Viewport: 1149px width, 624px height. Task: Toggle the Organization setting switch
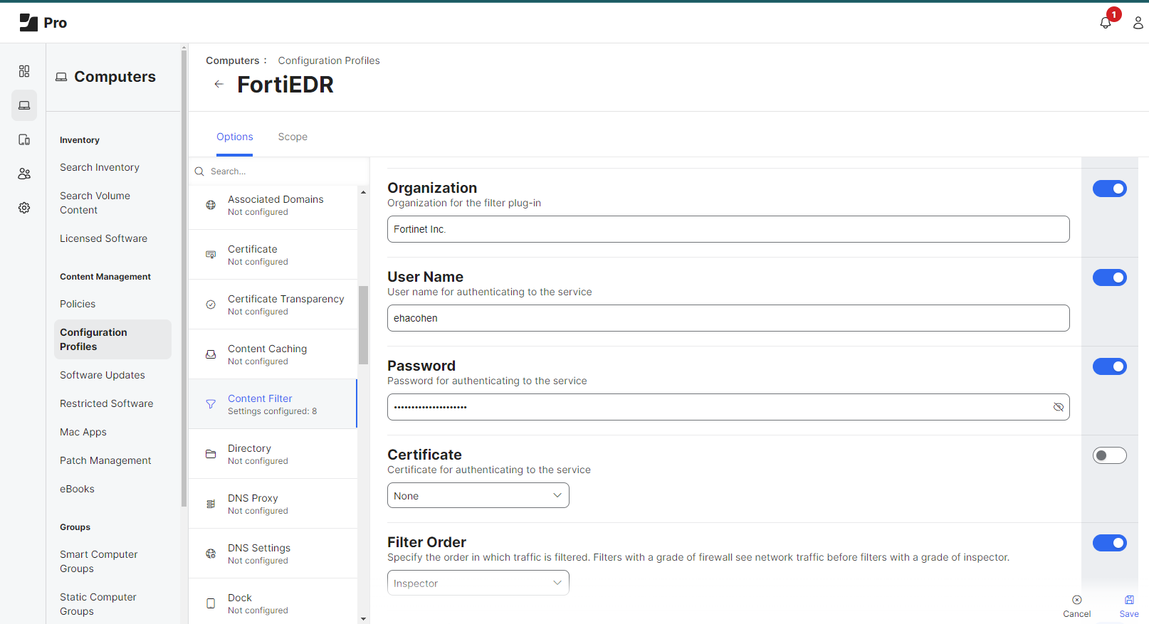coord(1110,189)
